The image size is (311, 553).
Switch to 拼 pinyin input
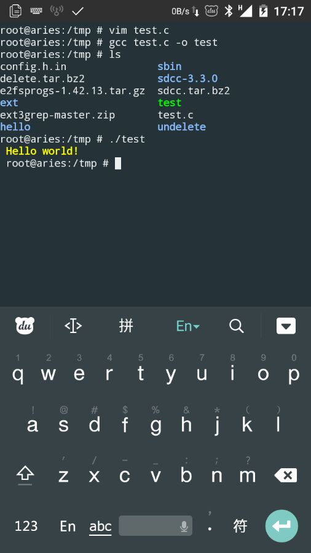pos(126,326)
